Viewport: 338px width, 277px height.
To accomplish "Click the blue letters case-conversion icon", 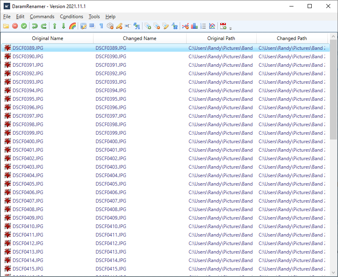I will pos(137,26).
